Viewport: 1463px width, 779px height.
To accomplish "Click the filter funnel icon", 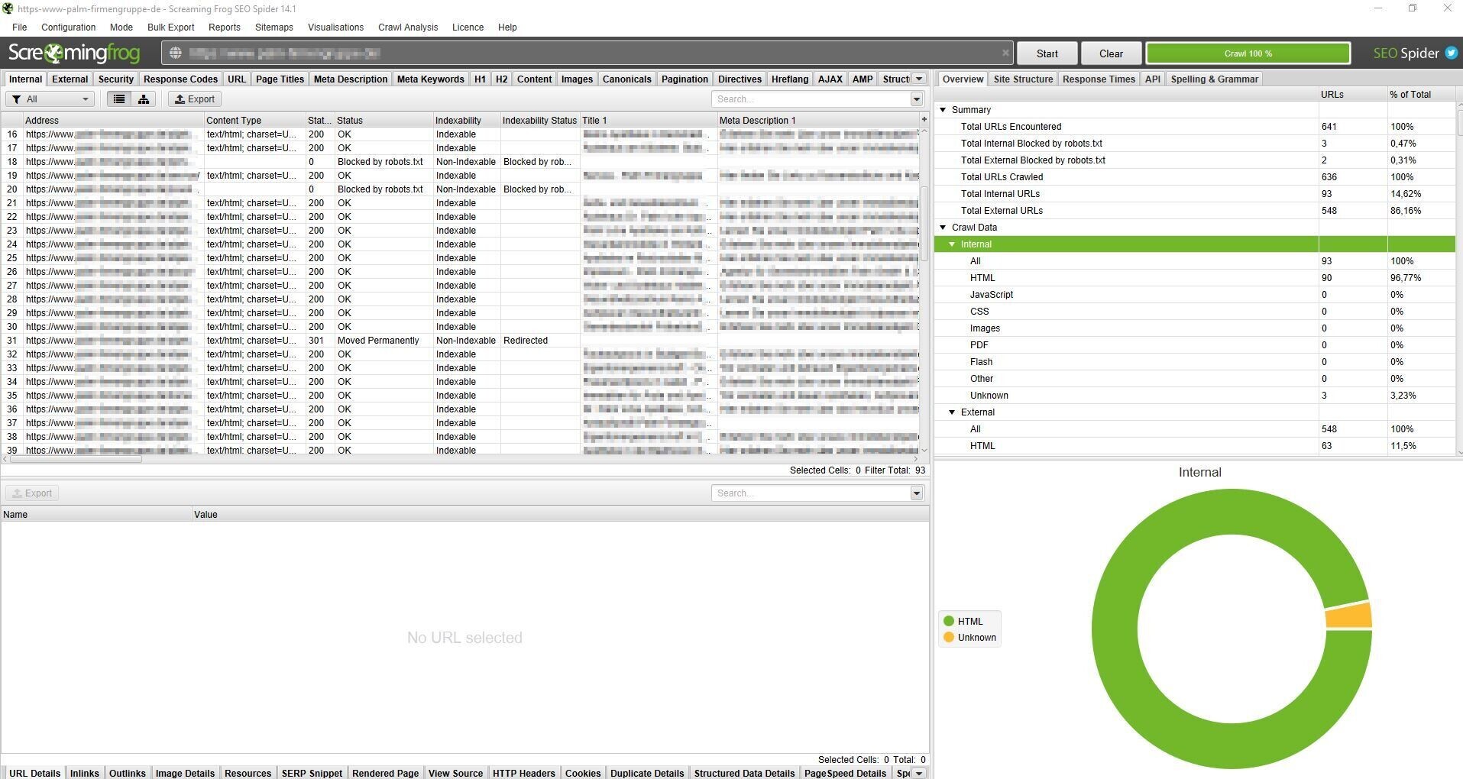I will 16,99.
